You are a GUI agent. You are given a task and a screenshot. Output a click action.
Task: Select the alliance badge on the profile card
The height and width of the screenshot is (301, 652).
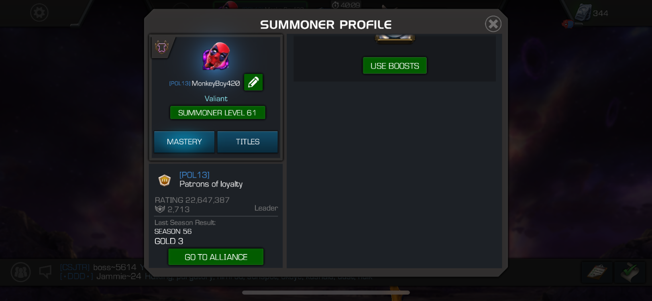pos(162,47)
